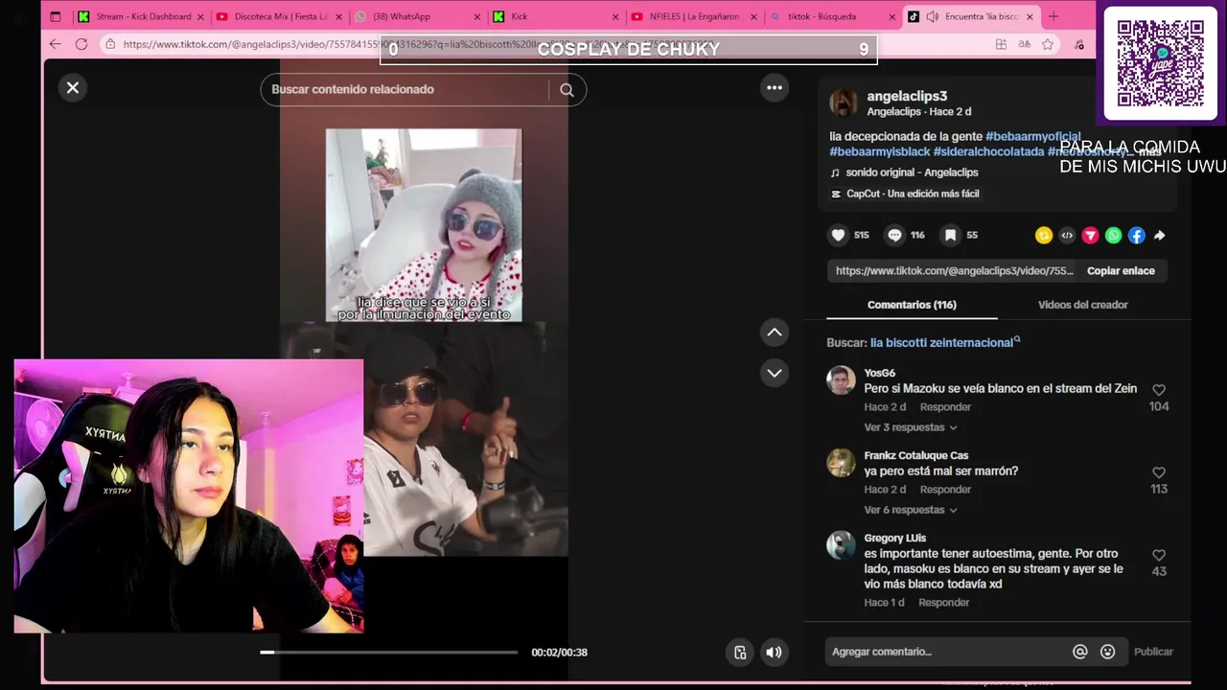This screenshot has width=1227, height=690.
Task: Click angelaclips3's avatar picture
Action: pyautogui.click(x=844, y=103)
